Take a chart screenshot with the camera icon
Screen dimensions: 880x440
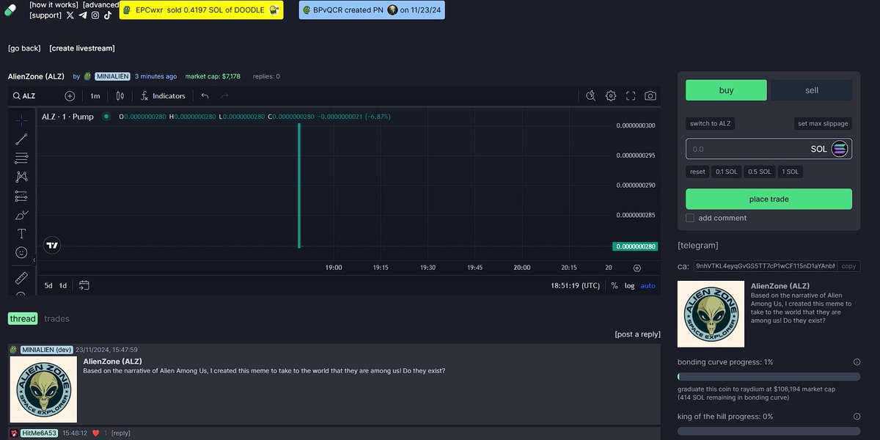pos(650,95)
